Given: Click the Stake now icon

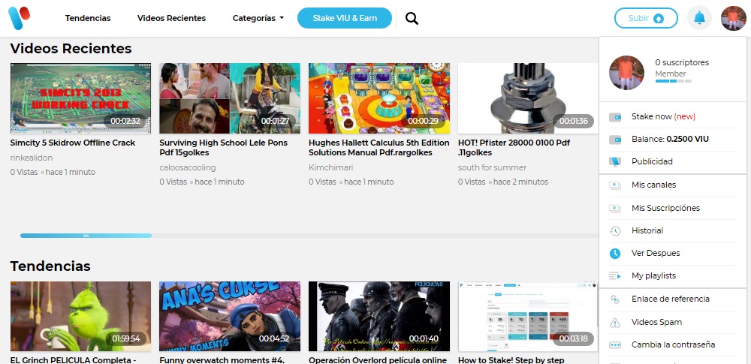Looking at the screenshot, I should pyautogui.click(x=615, y=117).
